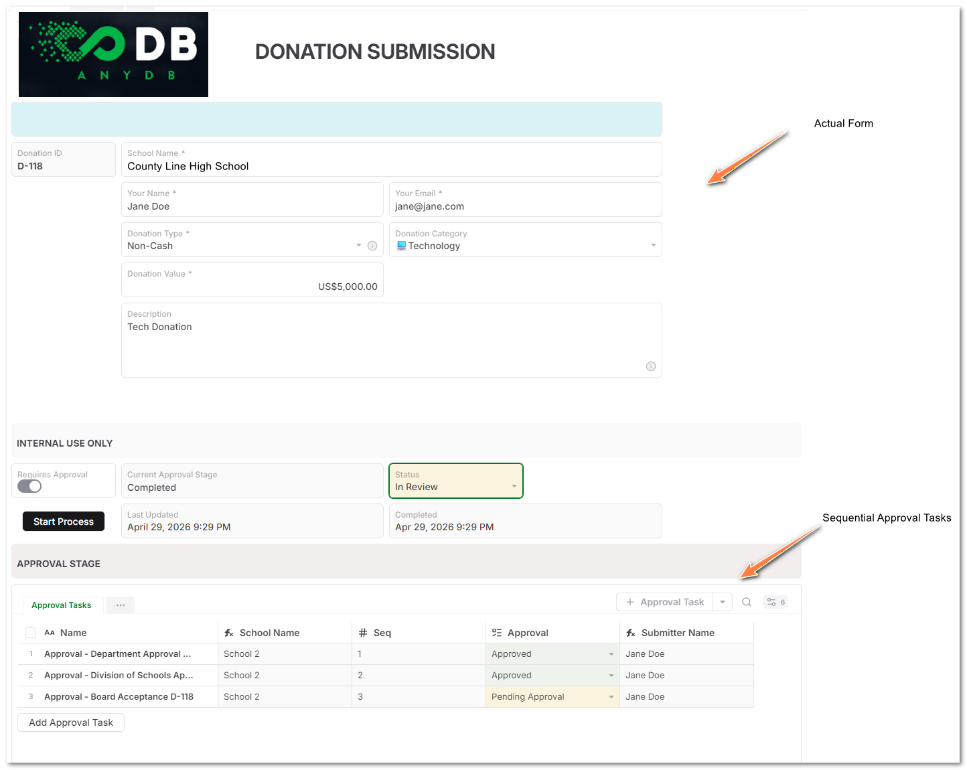Click the APPROVAL STAGE section header

tap(406, 561)
